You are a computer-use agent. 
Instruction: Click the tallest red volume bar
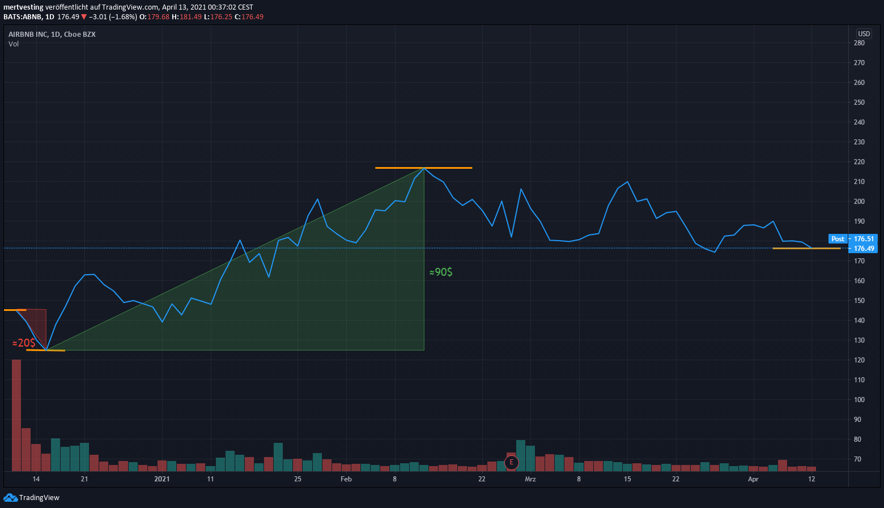click(16, 415)
